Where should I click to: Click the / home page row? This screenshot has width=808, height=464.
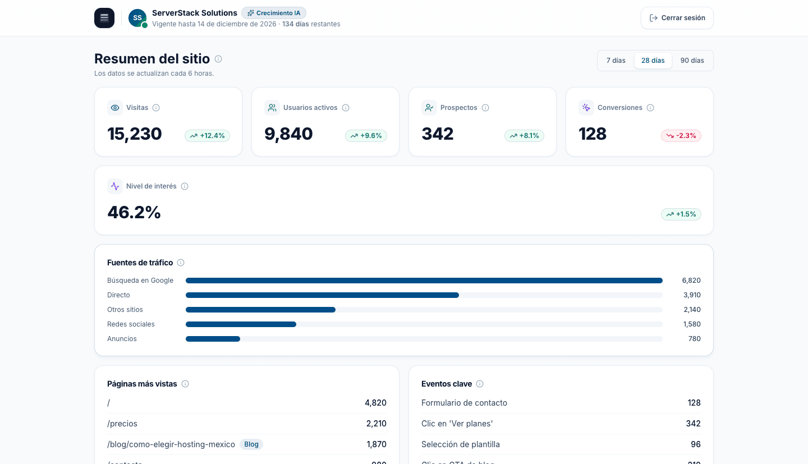247,403
